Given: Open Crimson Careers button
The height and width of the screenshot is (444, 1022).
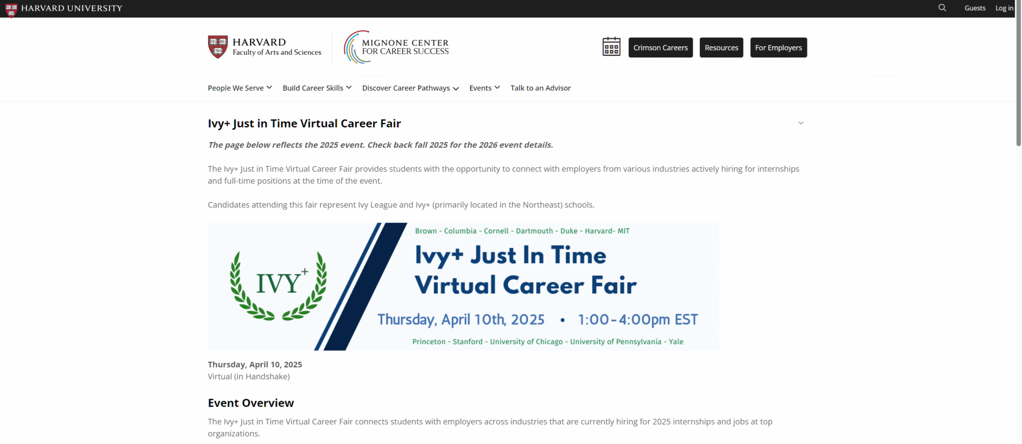Looking at the screenshot, I should click(661, 47).
